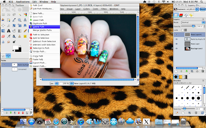Choose Path to Selection
This screenshot has width=206, height=128.
pyautogui.click(x=44, y=35)
